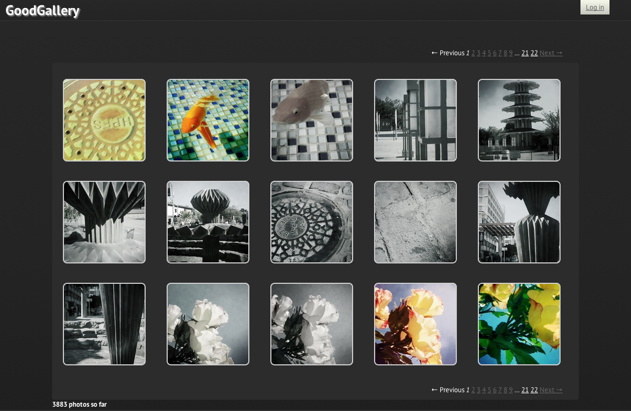Image resolution: width=631 pixels, height=411 pixels.
Task: Select the black-and-white lattice structure thumbnail
Action: point(415,120)
